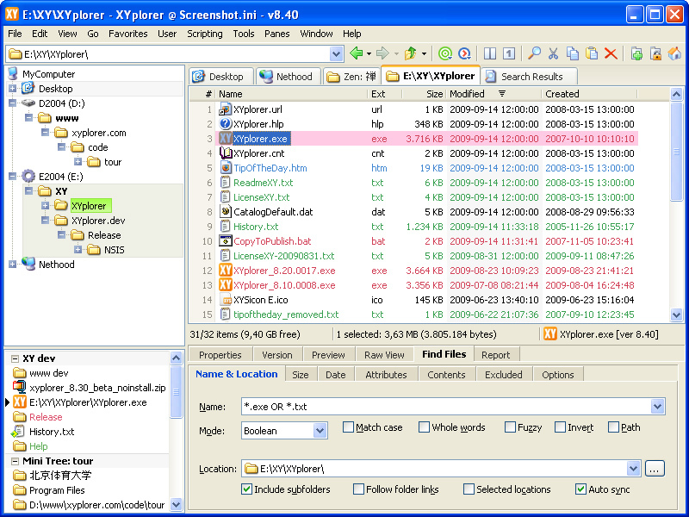
Task: Open the Scripting menu
Action: [205, 34]
